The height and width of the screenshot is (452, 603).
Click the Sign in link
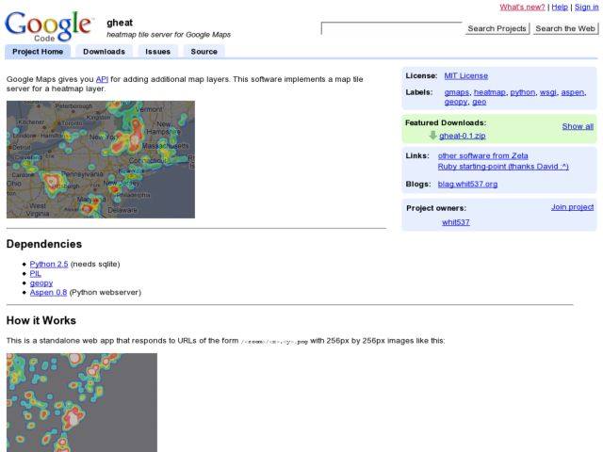pyautogui.click(x=586, y=7)
